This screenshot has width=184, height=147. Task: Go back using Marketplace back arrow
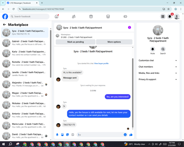[x=4, y=25]
